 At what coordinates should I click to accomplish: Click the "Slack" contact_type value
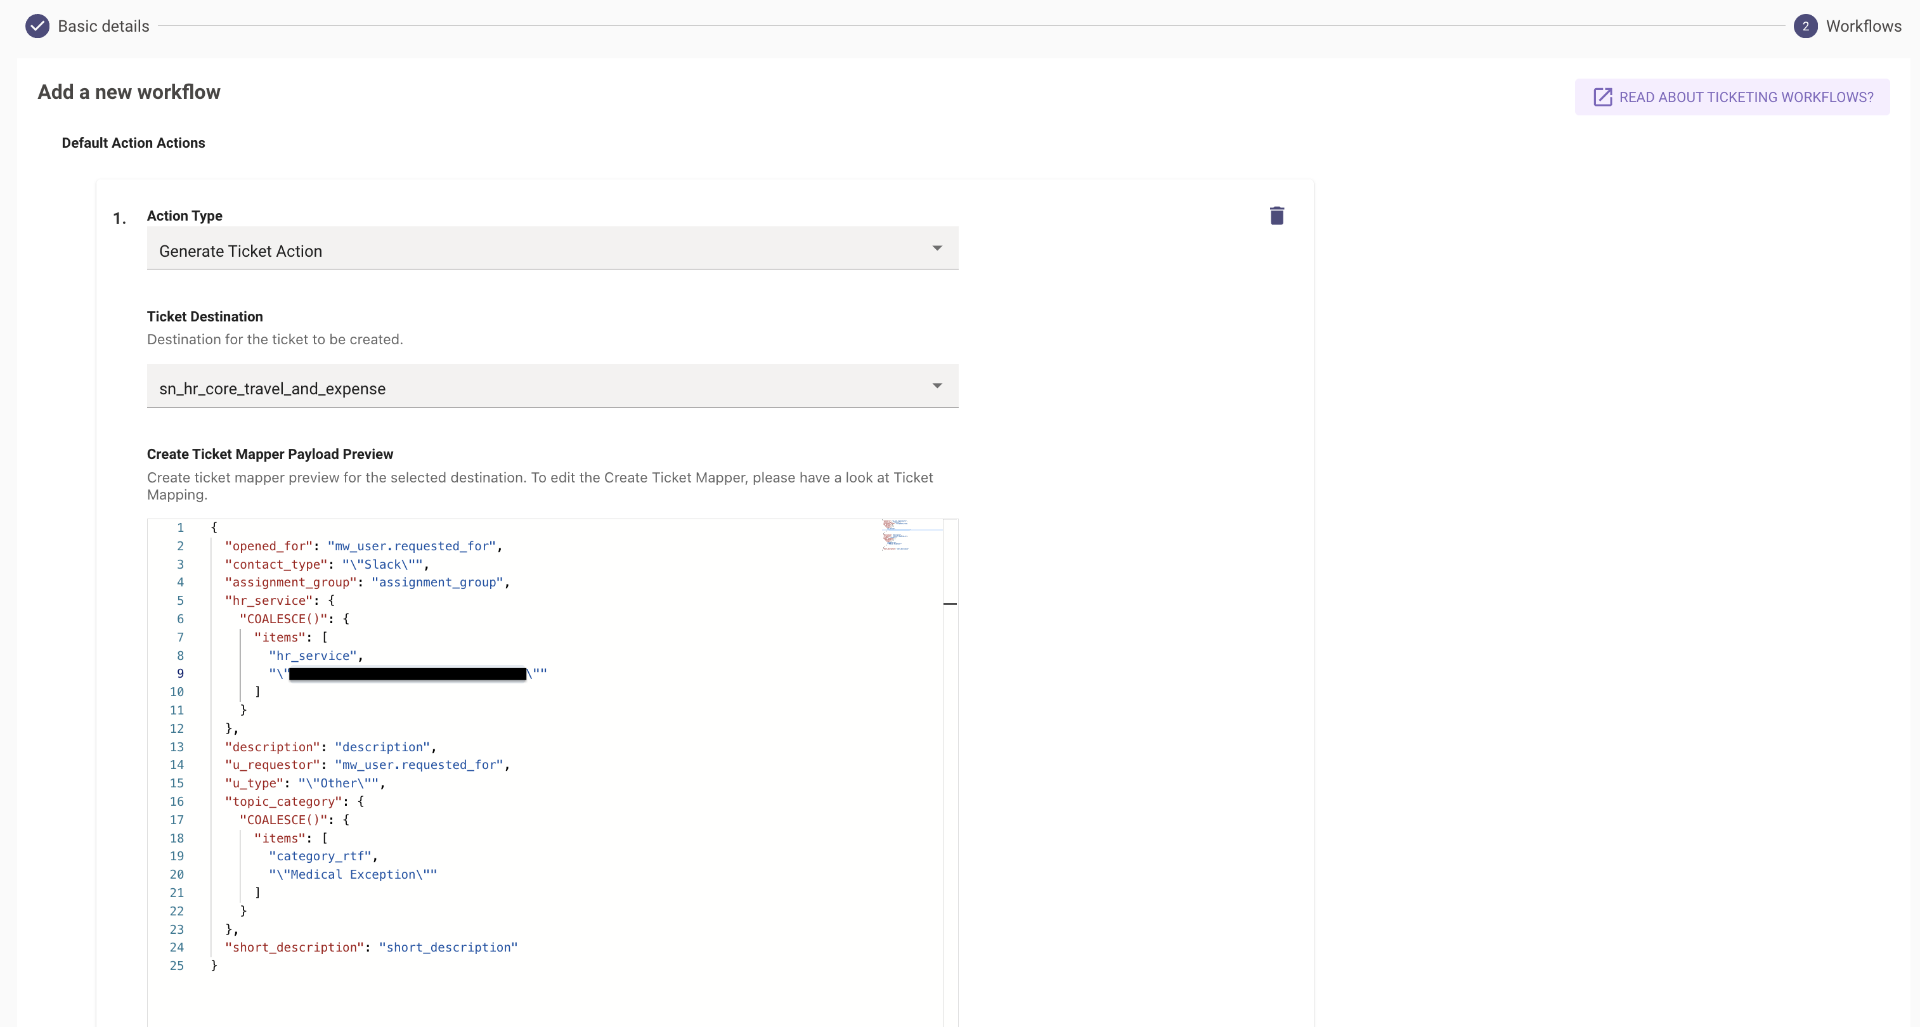pyautogui.click(x=382, y=564)
